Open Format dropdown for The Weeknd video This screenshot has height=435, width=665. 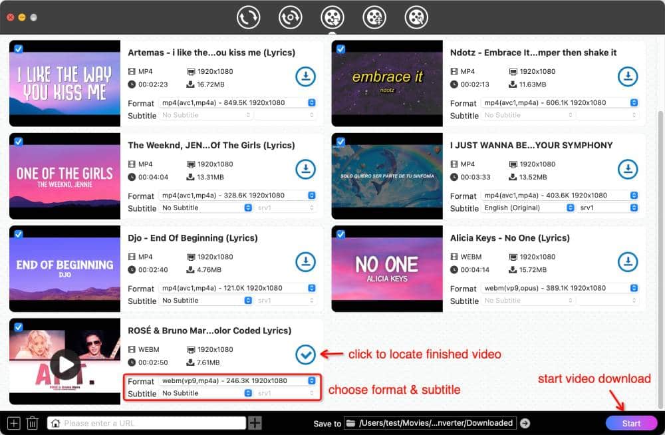click(x=237, y=196)
